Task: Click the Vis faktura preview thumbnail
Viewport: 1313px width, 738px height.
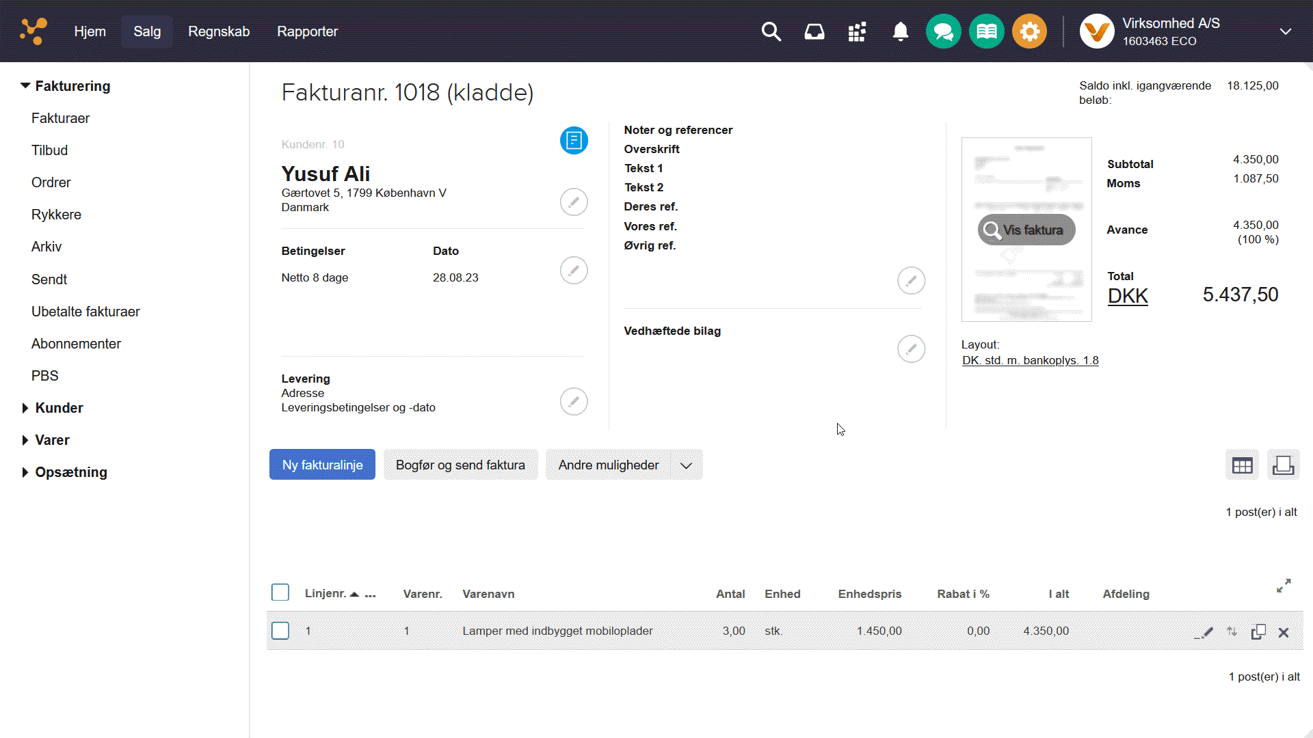Action: point(1026,230)
